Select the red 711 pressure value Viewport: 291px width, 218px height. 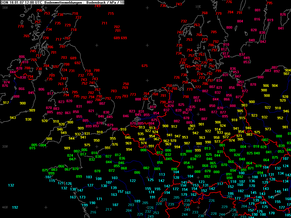[105, 23]
